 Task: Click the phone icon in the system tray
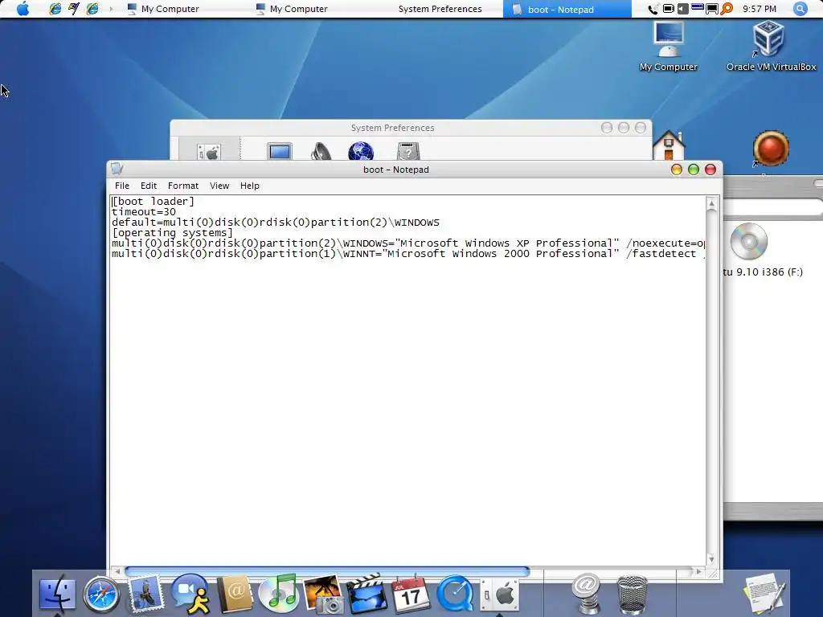click(653, 9)
